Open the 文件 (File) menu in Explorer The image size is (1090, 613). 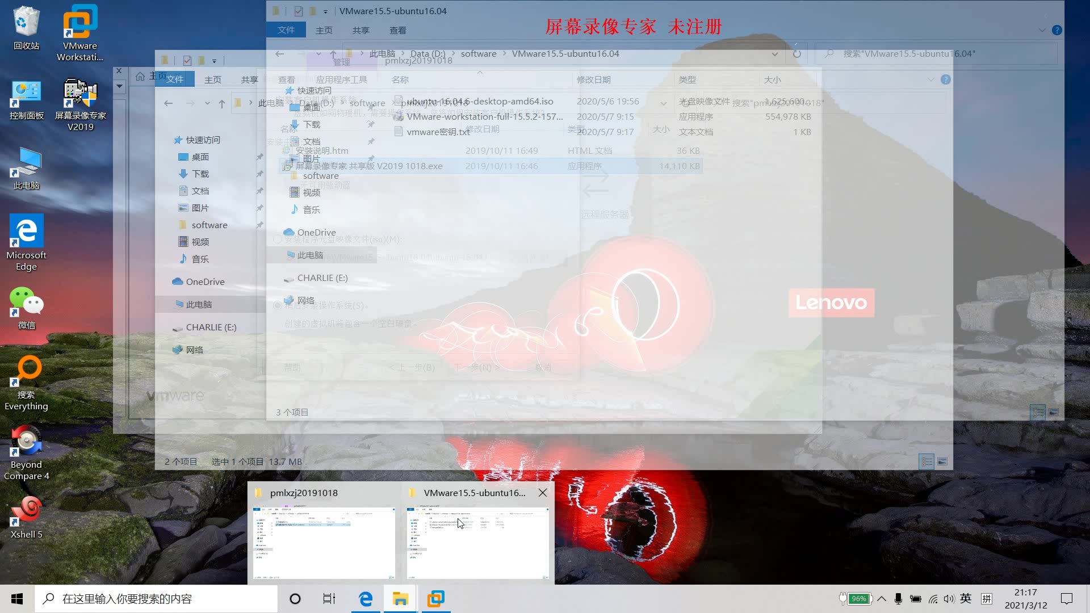[286, 30]
